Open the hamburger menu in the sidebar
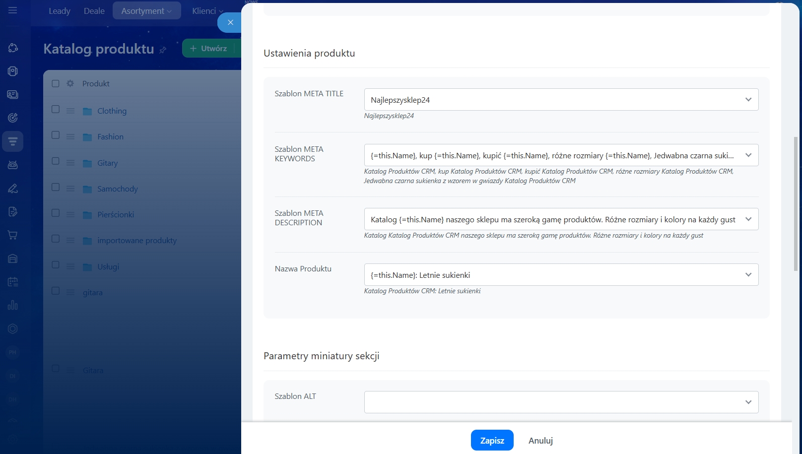This screenshot has width=802, height=454. click(x=13, y=10)
